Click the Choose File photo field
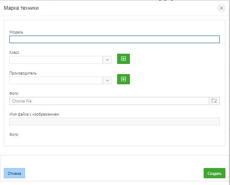Screen dimensions: 230x185 pyautogui.click(x=109, y=101)
